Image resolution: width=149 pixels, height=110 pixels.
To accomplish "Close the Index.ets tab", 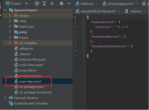I will point(97,4).
